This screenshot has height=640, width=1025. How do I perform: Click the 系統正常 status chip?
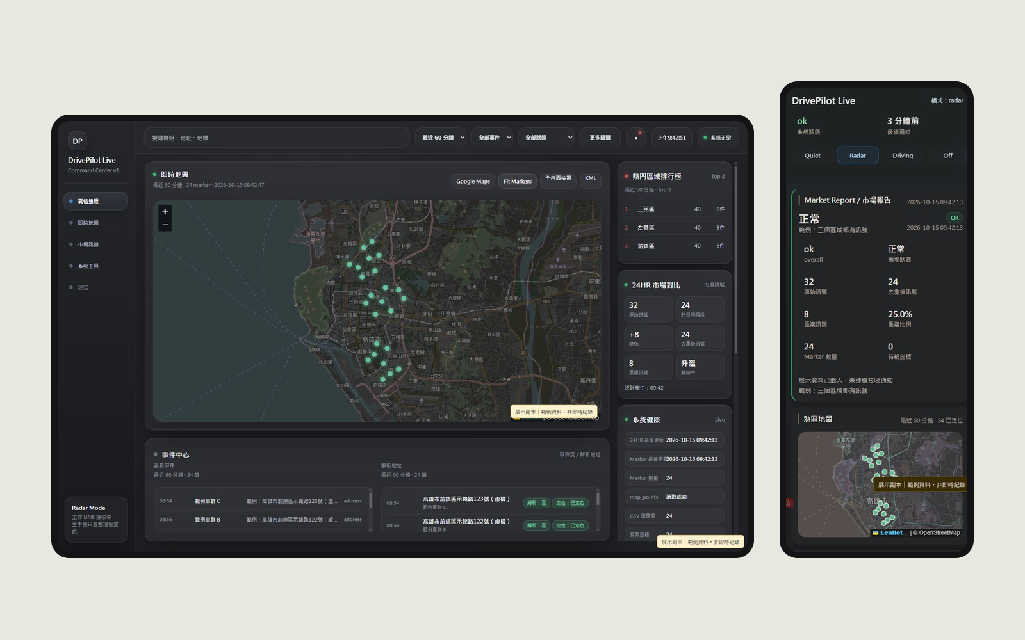point(717,138)
